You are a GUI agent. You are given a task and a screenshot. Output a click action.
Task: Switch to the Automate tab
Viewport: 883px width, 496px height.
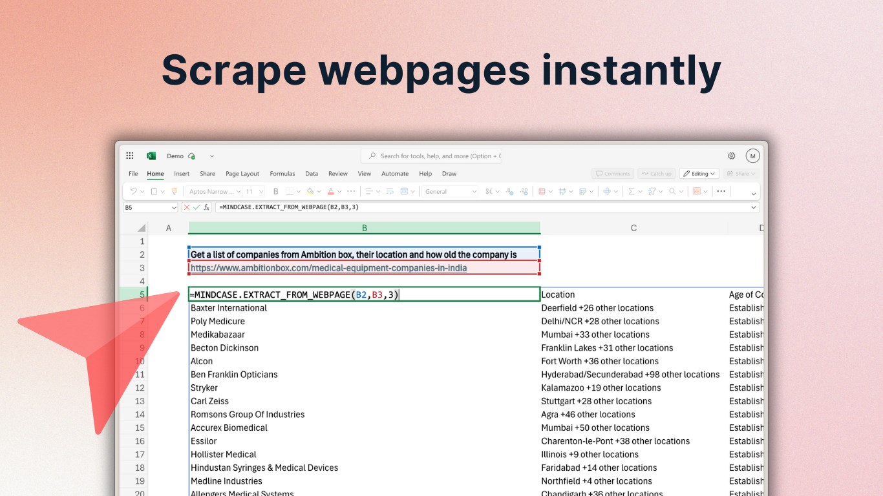click(x=395, y=174)
